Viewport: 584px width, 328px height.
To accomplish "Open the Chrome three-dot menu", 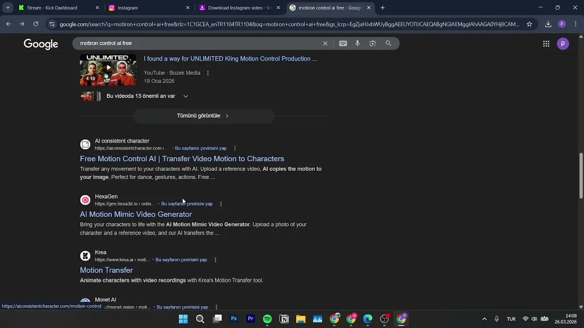I will click(576, 24).
